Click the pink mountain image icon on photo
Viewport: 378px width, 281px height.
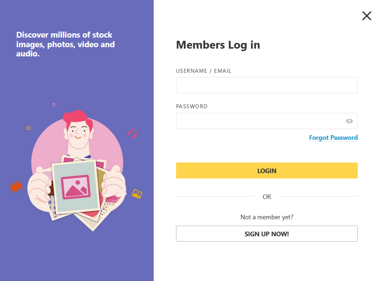[76, 187]
